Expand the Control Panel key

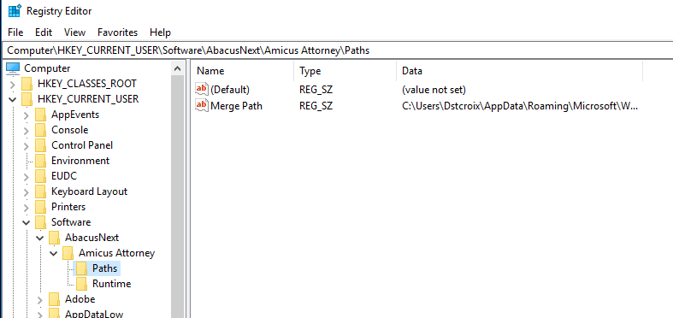[27, 146]
